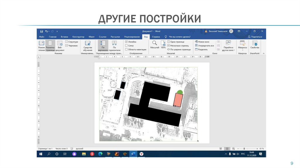
Task: Disable the Линейка ruler checkbox
Action: pyautogui.click(x=126, y=42)
